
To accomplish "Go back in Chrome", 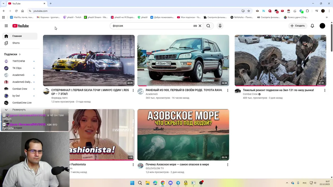I will coord(4,11).
